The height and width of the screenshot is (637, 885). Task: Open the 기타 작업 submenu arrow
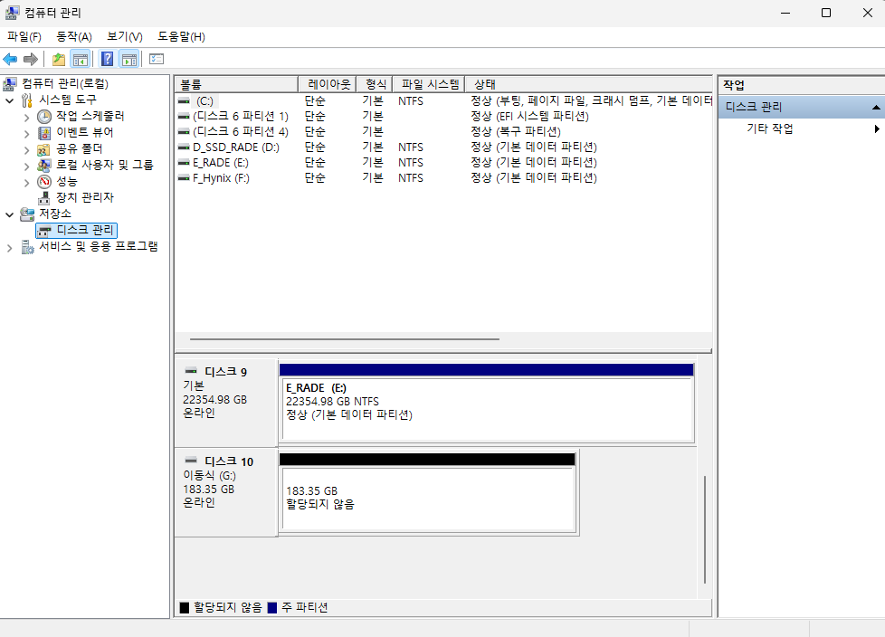click(877, 129)
